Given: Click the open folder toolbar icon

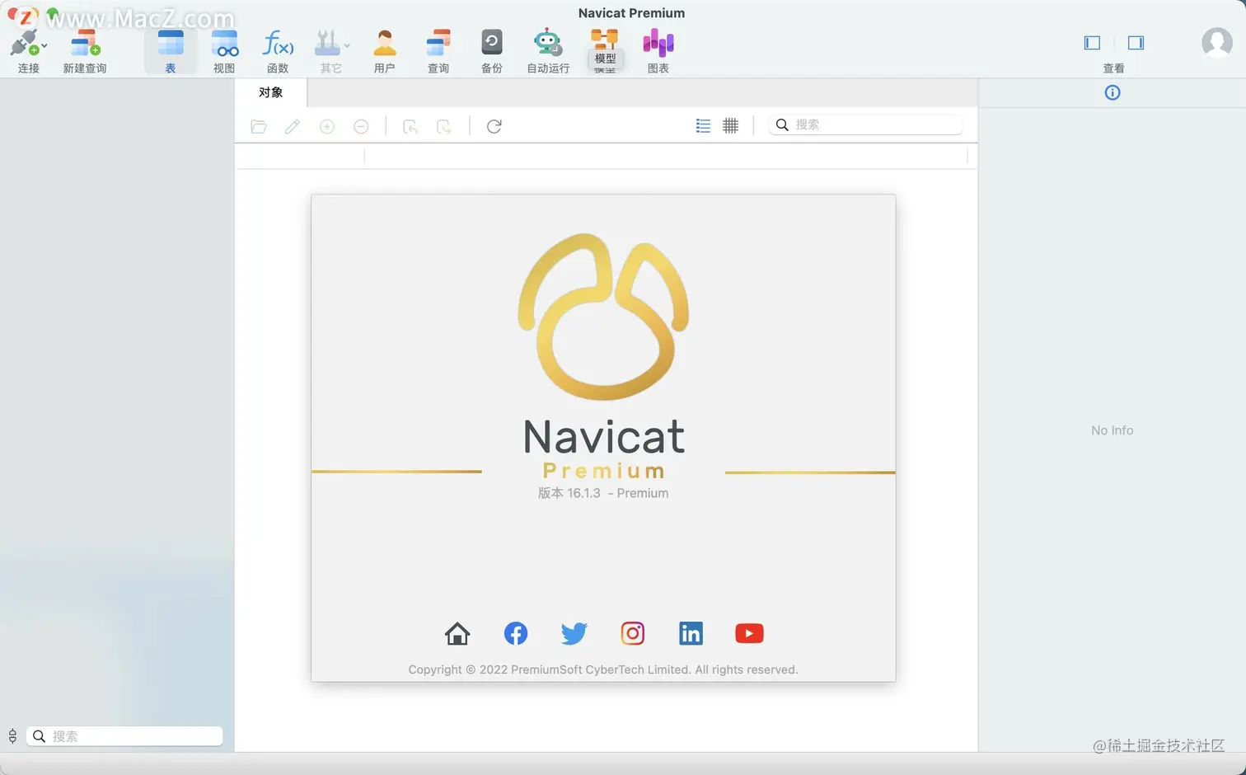Looking at the screenshot, I should click(x=259, y=126).
